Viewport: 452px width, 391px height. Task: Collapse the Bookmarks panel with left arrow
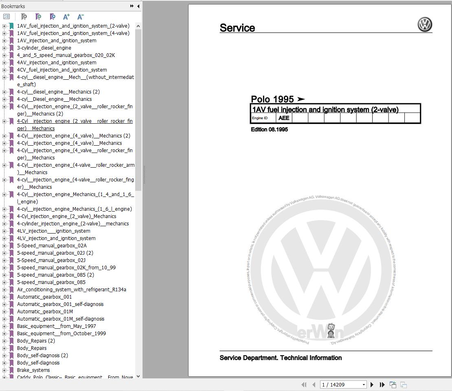pyautogui.click(x=138, y=6)
